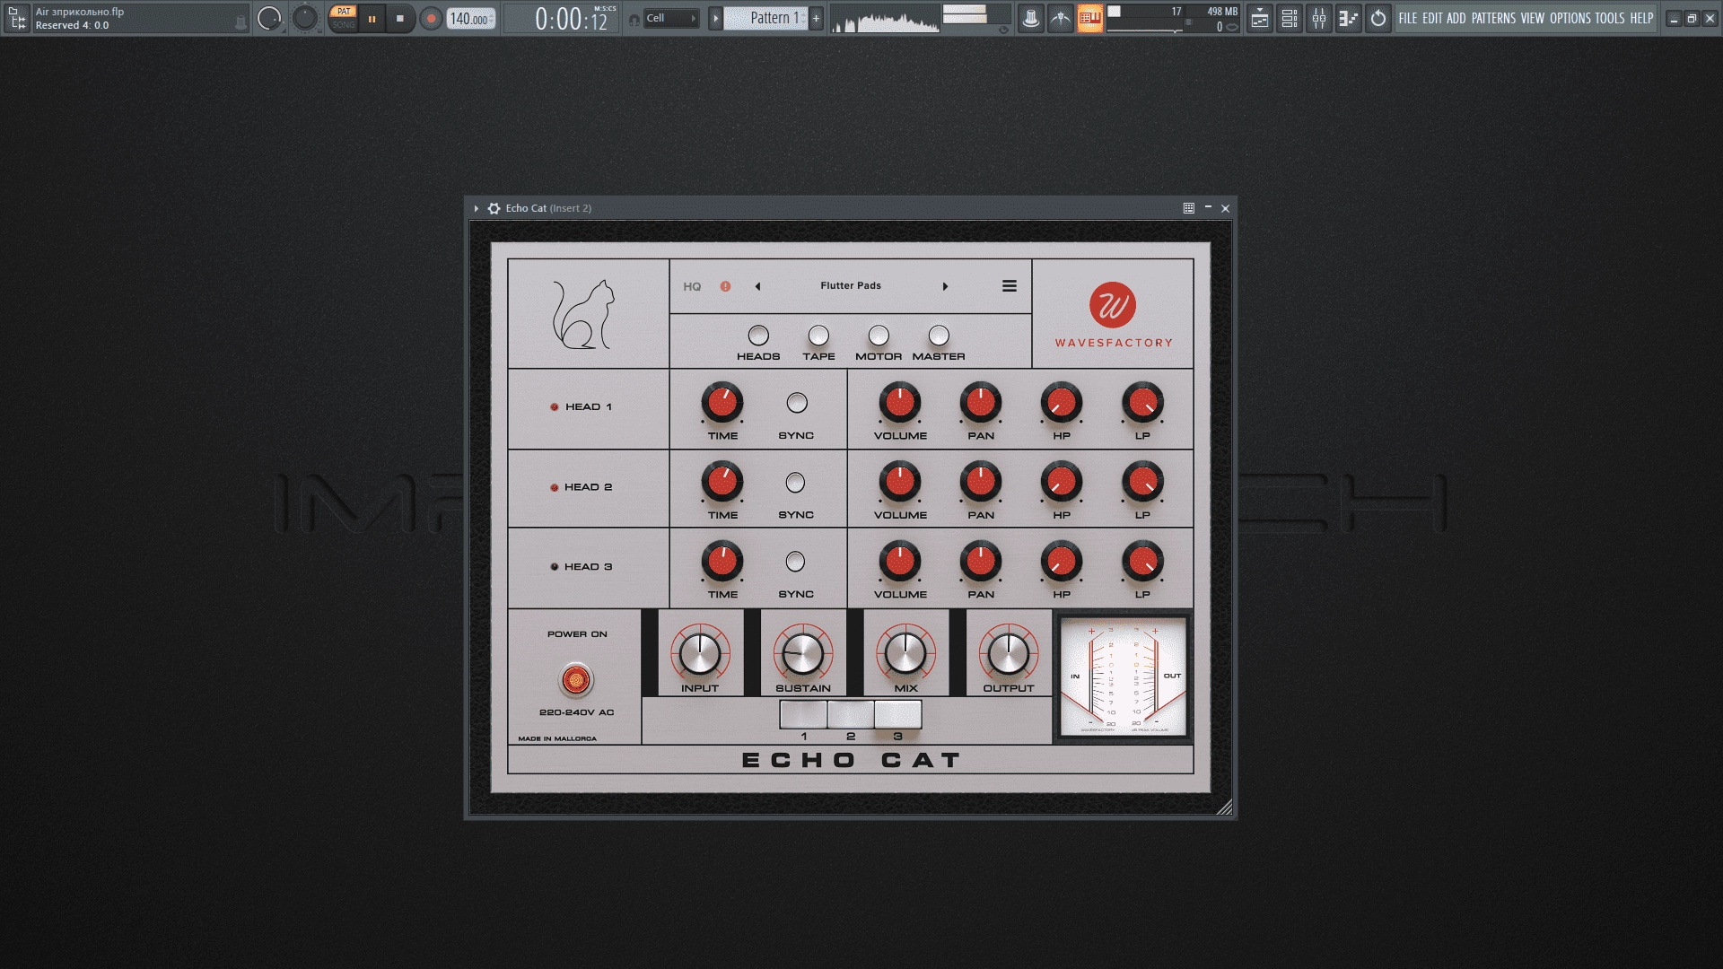Open the Playlist window icon
The width and height of the screenshot is (1723, 969).
[x=1260, y=18]
